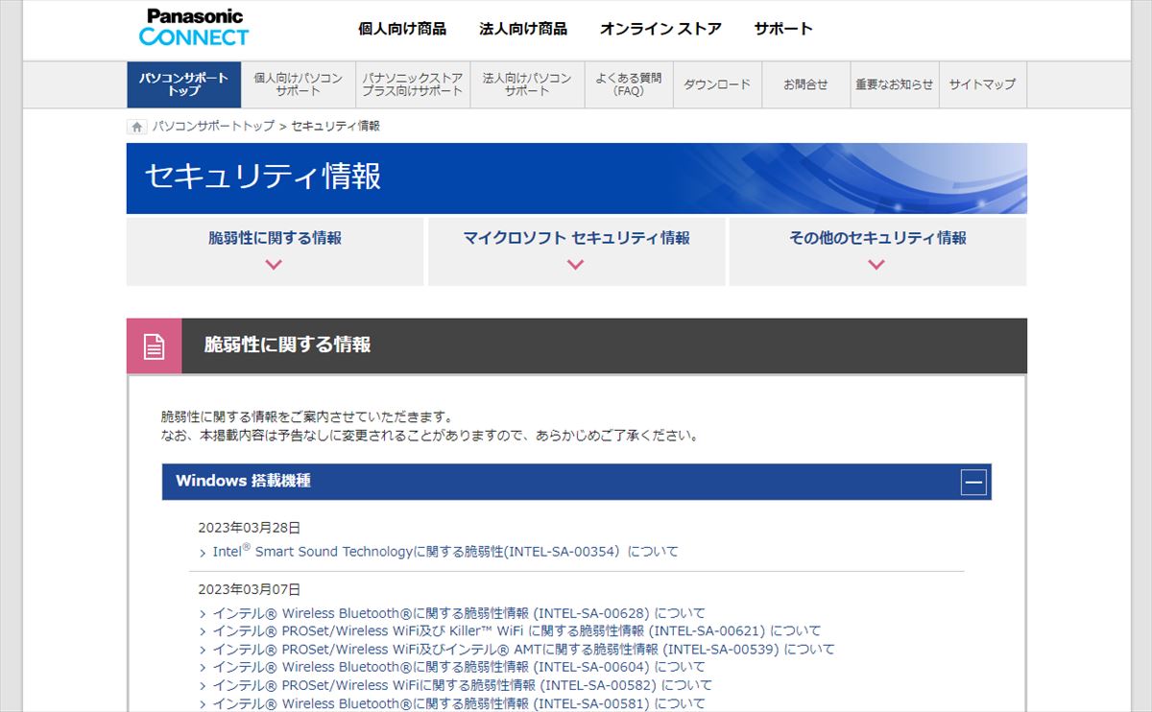Image resolution: width=1152 pixels, height=712 pixels.
Task: Click chevron under マイクロソフト セキュリティ情報
Action: click(576, 265)
